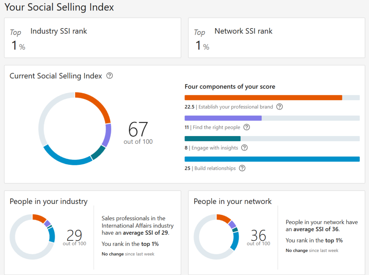Select the People in your industry heading
The height and width of the screenshot is (275, 369).
(49, 201)
